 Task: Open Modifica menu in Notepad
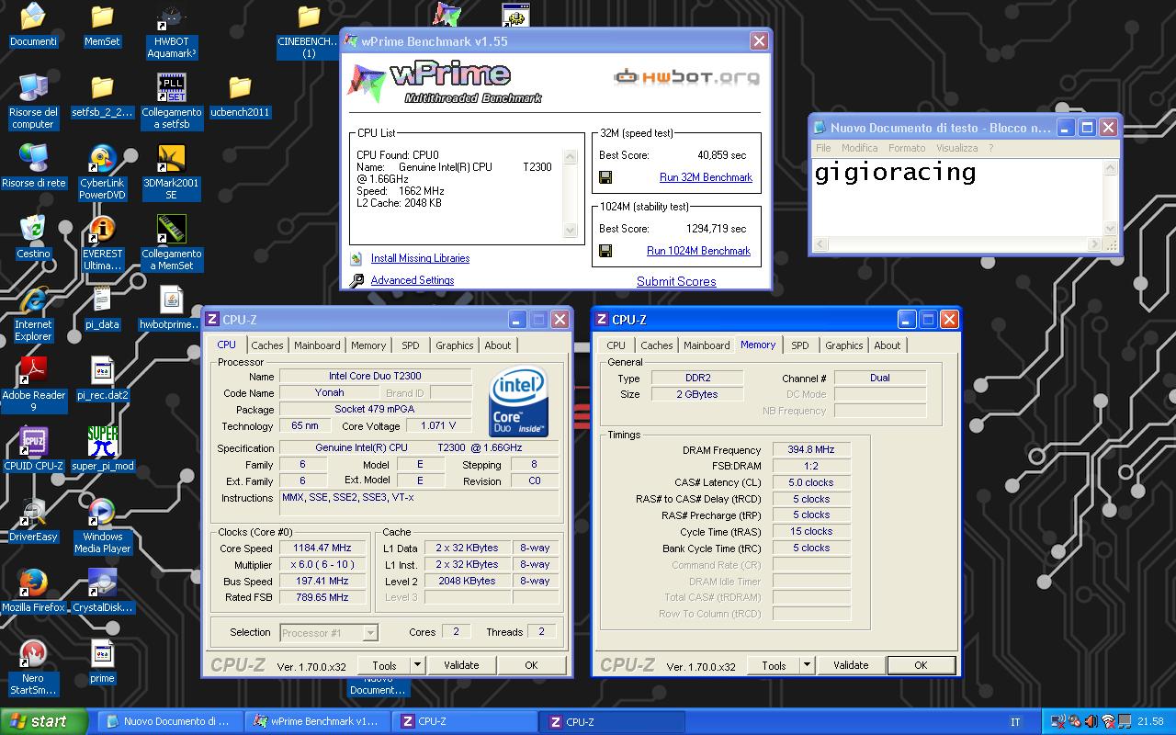click(860, 148)
